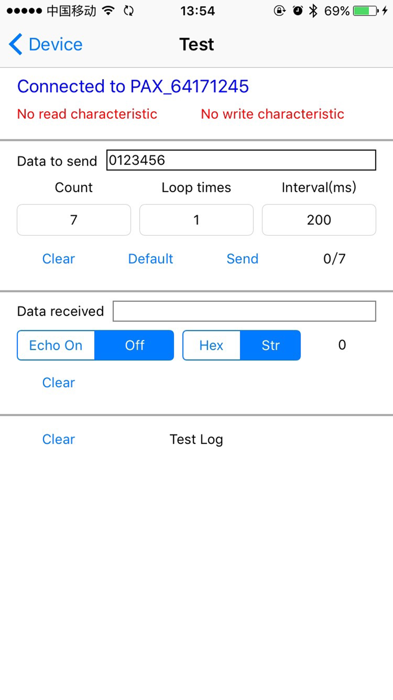This screenshot has height=700, width=393.
Task: Tap the back chevron icon
Action: [15, 44]
